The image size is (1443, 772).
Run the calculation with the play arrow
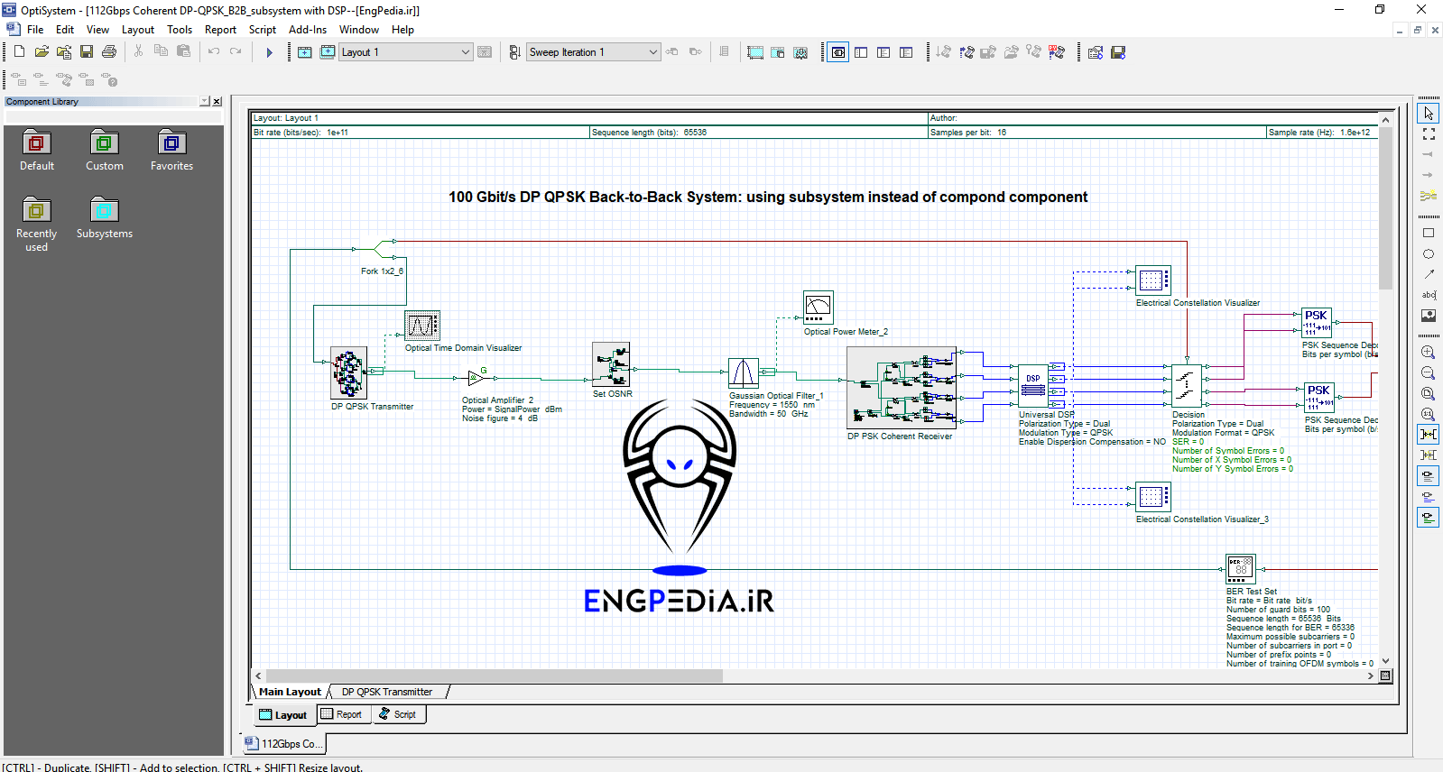click(269, 52)
